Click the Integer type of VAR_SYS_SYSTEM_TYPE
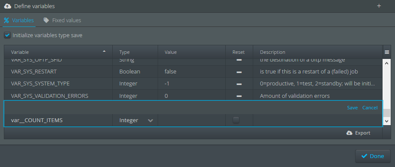This screenshot has height=167, width=395. pyautogui.click(x=128, y=84)
